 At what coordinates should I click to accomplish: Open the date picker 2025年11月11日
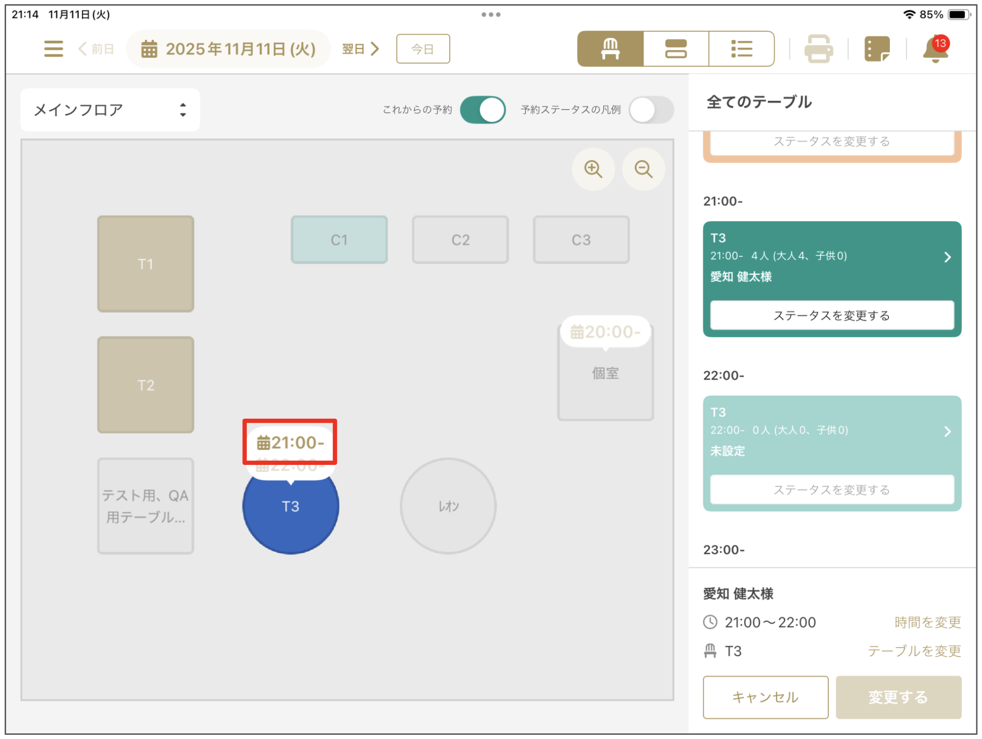point(229,49)
